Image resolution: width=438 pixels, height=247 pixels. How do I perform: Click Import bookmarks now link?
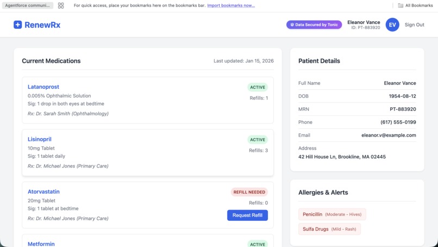coord(231,5)
